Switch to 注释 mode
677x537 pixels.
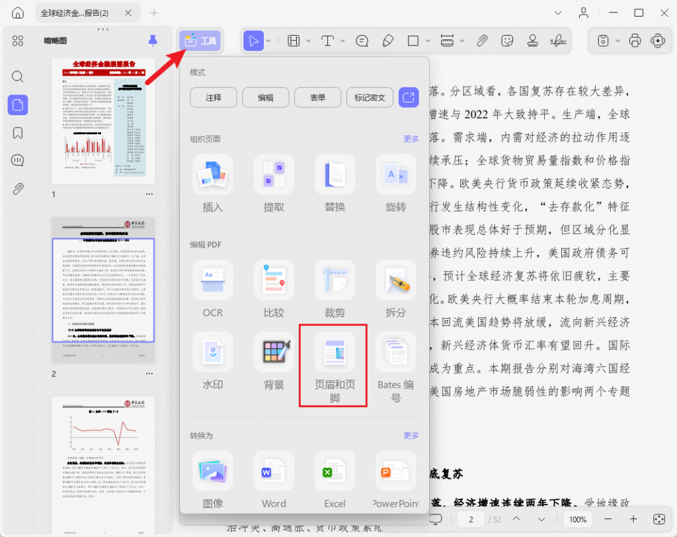214,97
